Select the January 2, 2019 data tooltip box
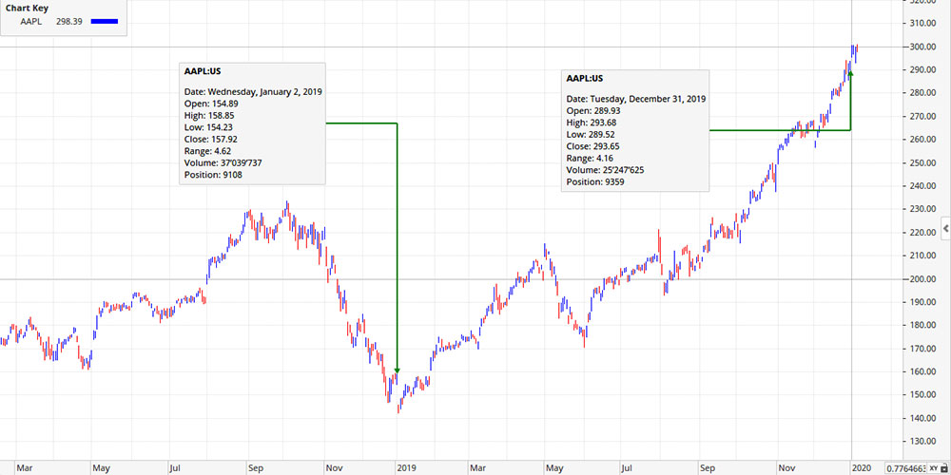951x475 pixels. click(x=252, y=123)
